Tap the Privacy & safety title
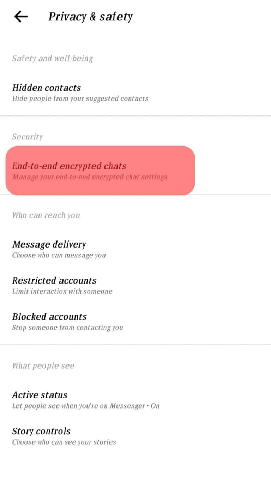Image resolution: width=271 pixels, height=482 pixels. click(x=91, y=16)
